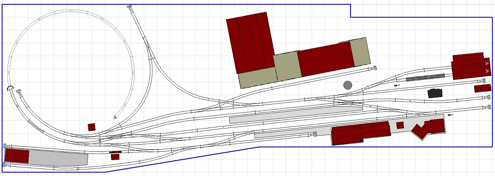495x176 pixels.
Task: Select the red building in the bottom-left corner
Action: 17,156
